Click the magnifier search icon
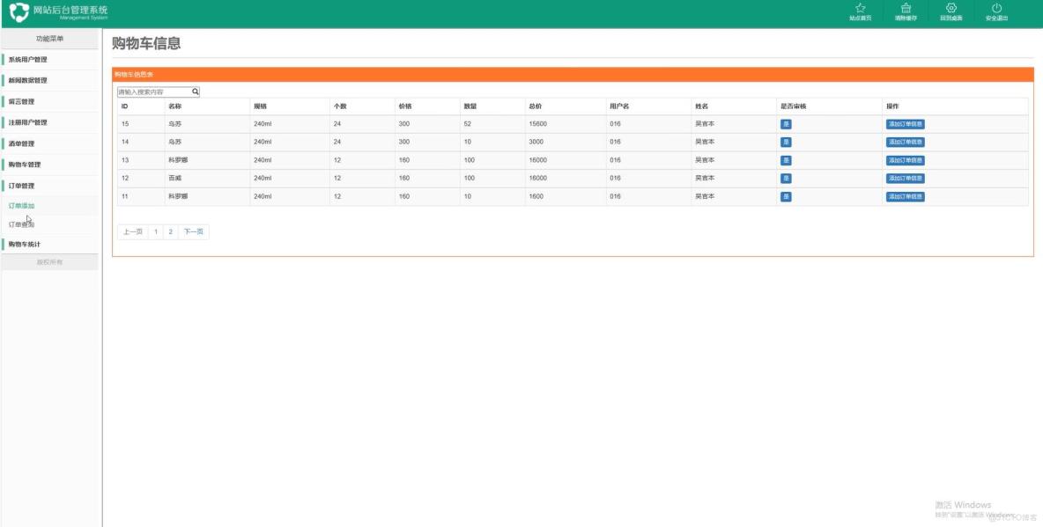 coord(196,91)
